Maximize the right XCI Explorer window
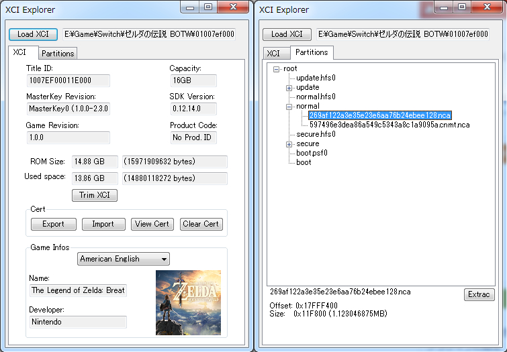 tap(462, 7)
